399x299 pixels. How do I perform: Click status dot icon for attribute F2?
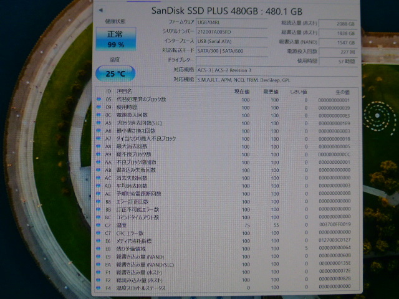click(99, 280)
